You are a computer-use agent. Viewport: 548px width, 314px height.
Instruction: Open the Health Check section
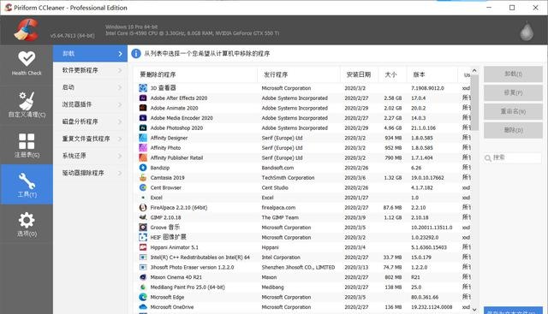[27, 64]
